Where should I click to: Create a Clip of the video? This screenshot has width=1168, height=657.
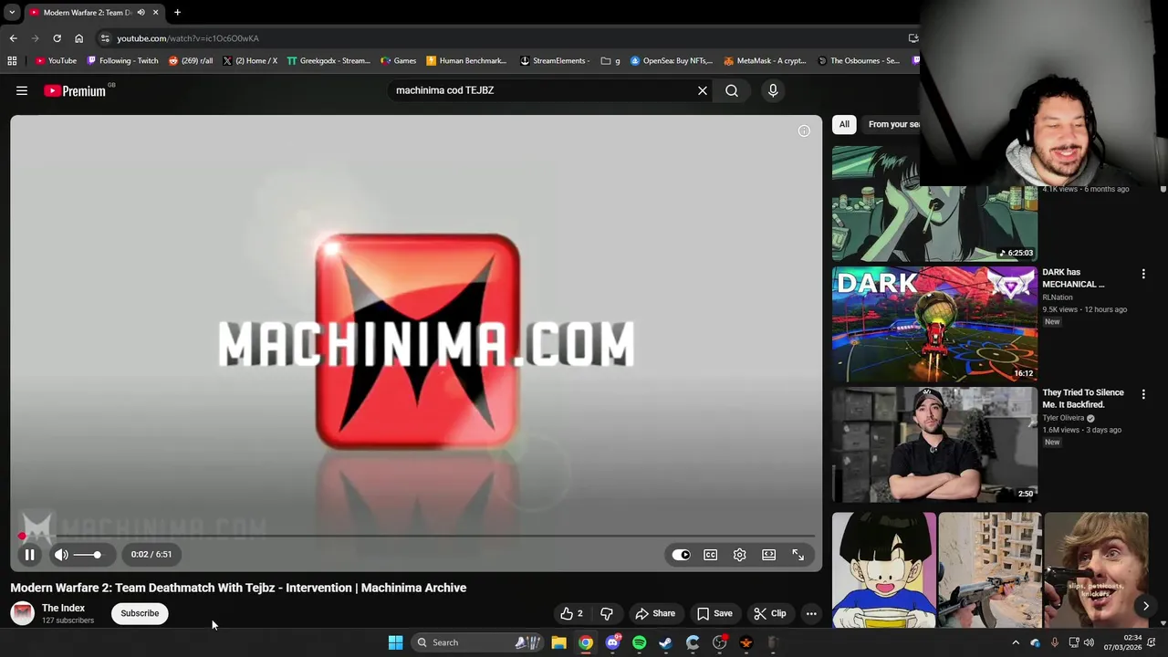pyautogui.click(x=769, y=613)
